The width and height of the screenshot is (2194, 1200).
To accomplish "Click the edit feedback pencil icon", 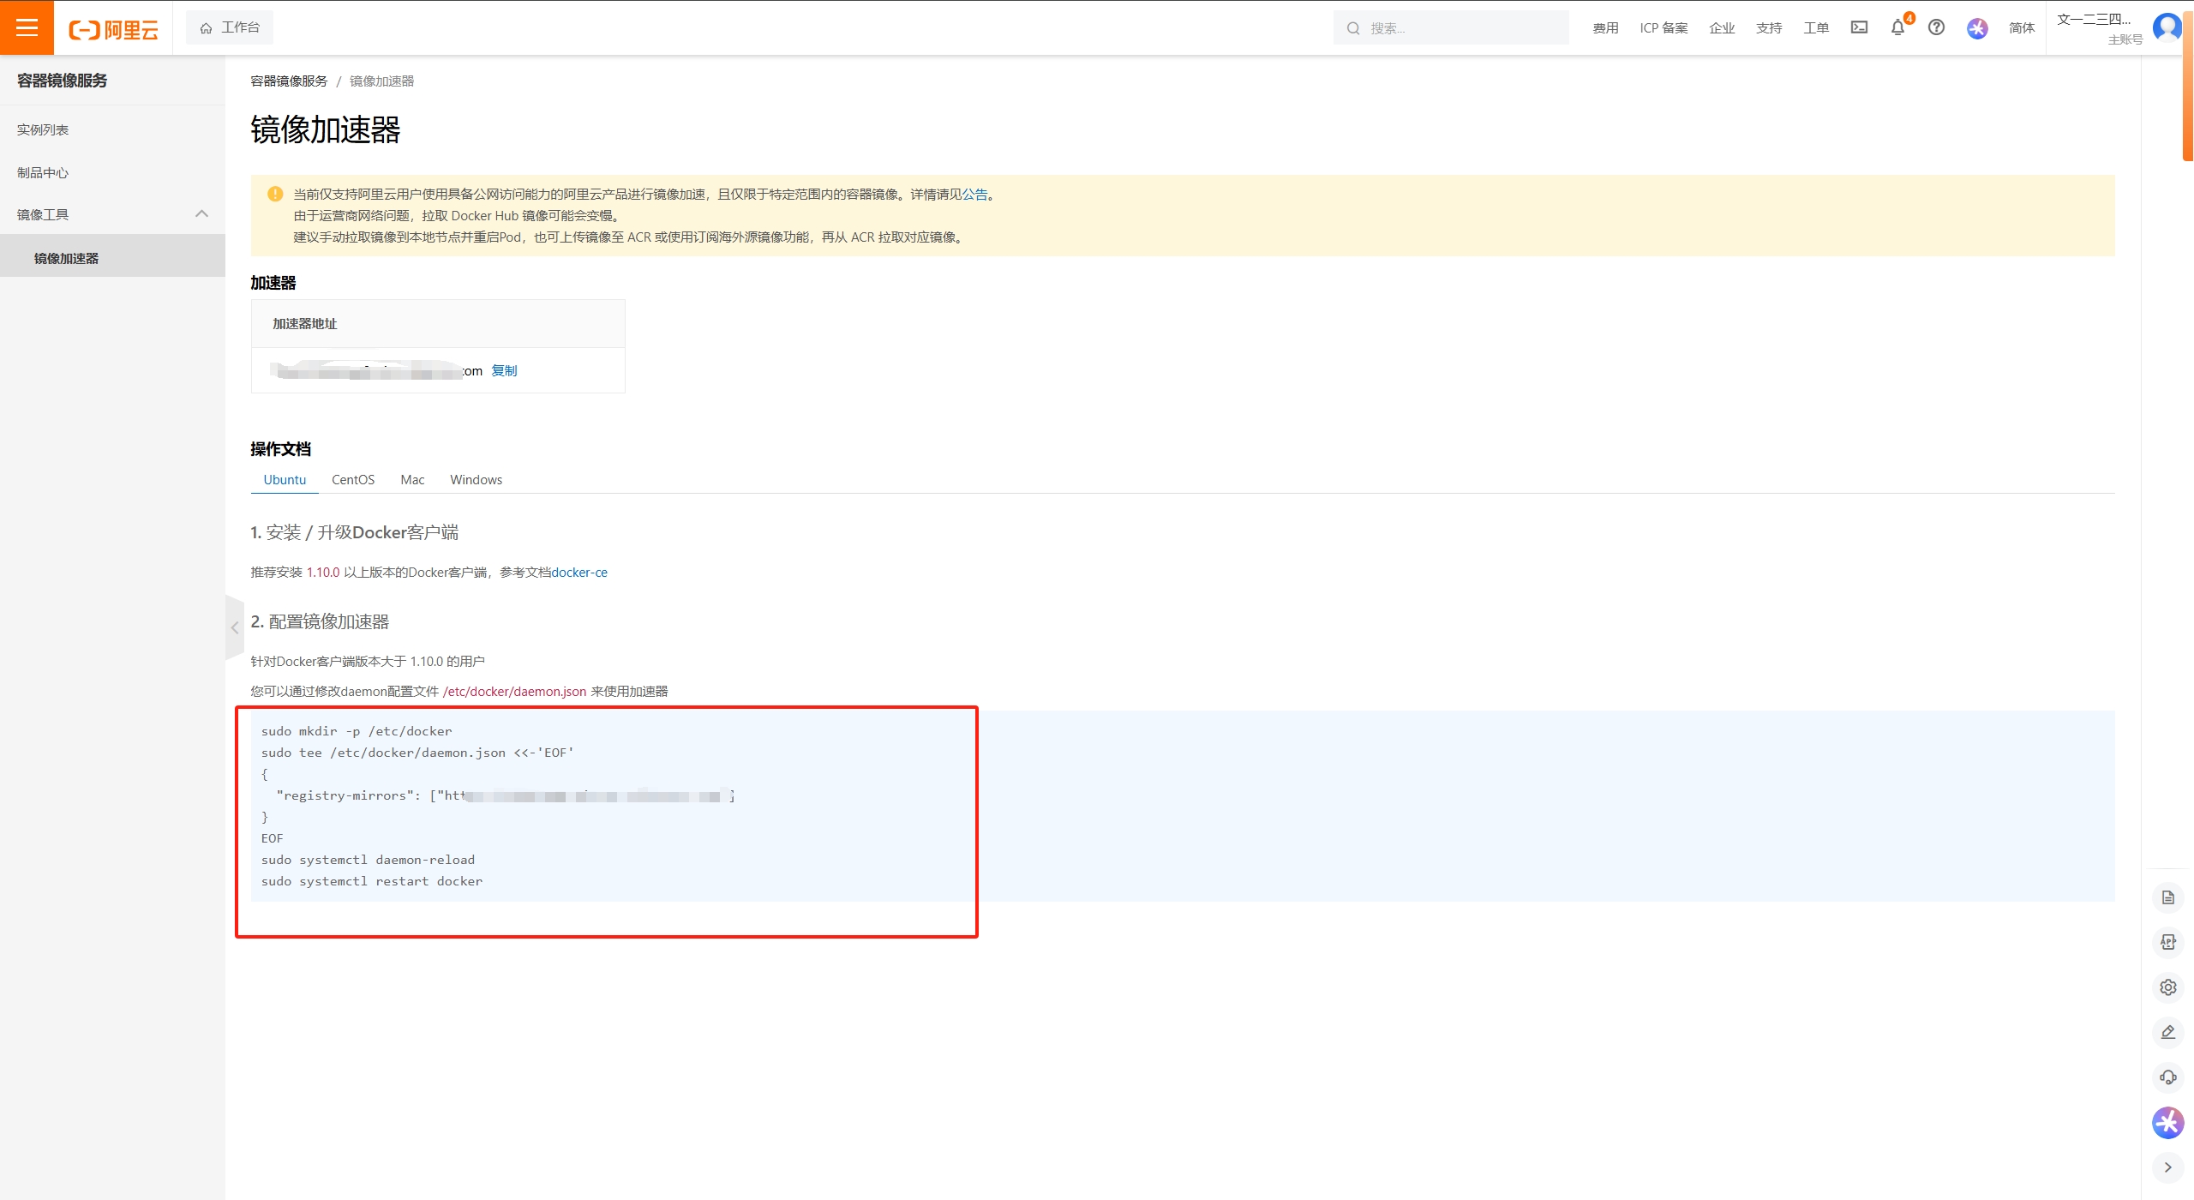I will pyautogui.click(x=2168, y=1032).
